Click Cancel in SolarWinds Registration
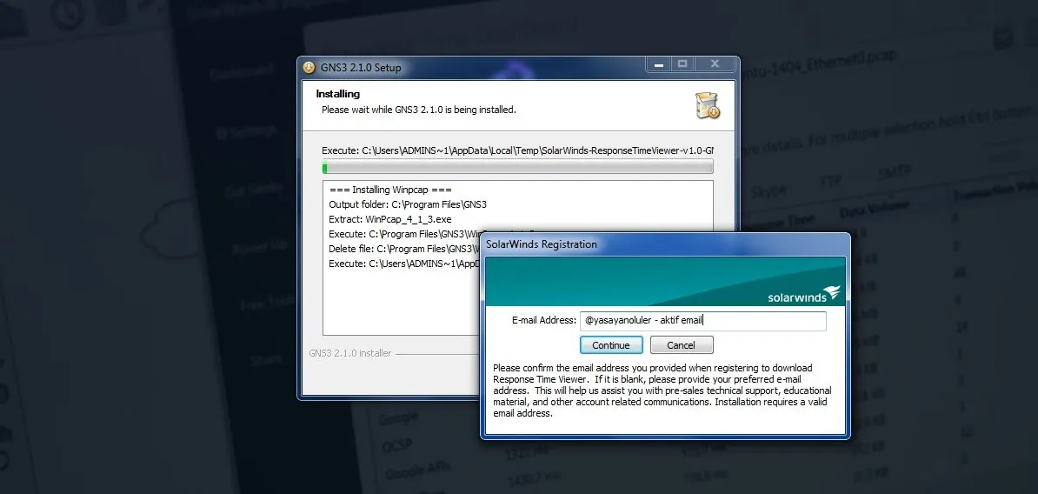This screenshot has height=494, width=1038. (682, 345)
